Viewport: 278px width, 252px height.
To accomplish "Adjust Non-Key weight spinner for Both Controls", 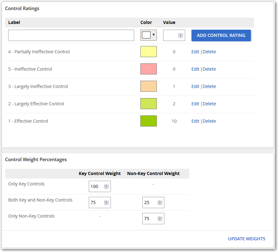I will [160, 202].
